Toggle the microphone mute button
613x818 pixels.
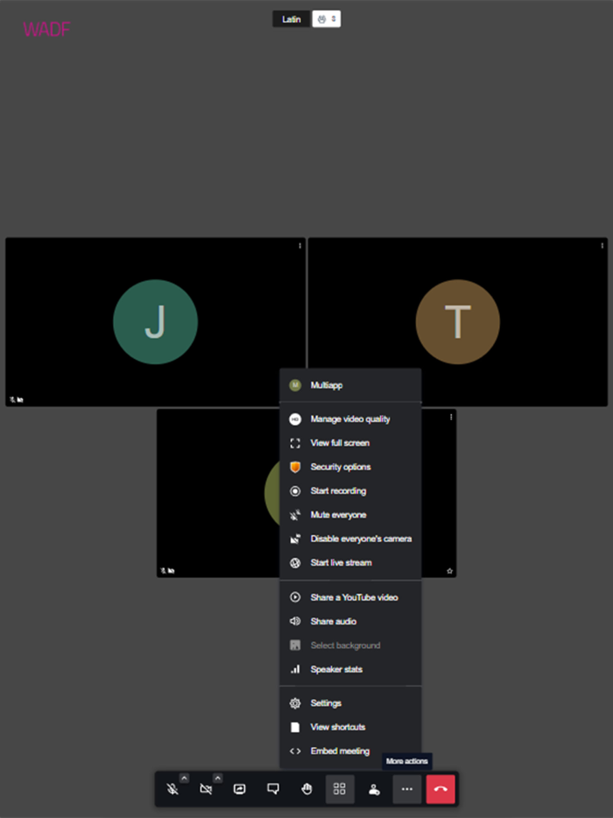pyautogui.click(x=173, y=789)
